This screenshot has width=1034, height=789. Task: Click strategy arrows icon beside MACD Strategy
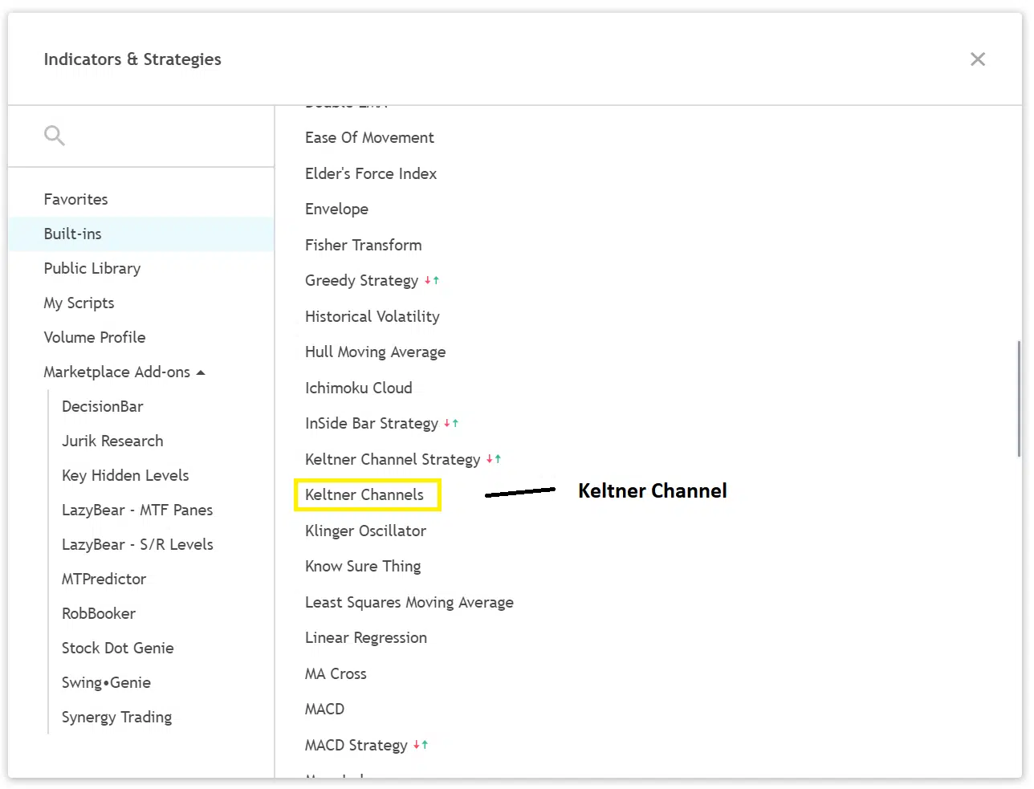pyautogui.click(x=421, y=746)
